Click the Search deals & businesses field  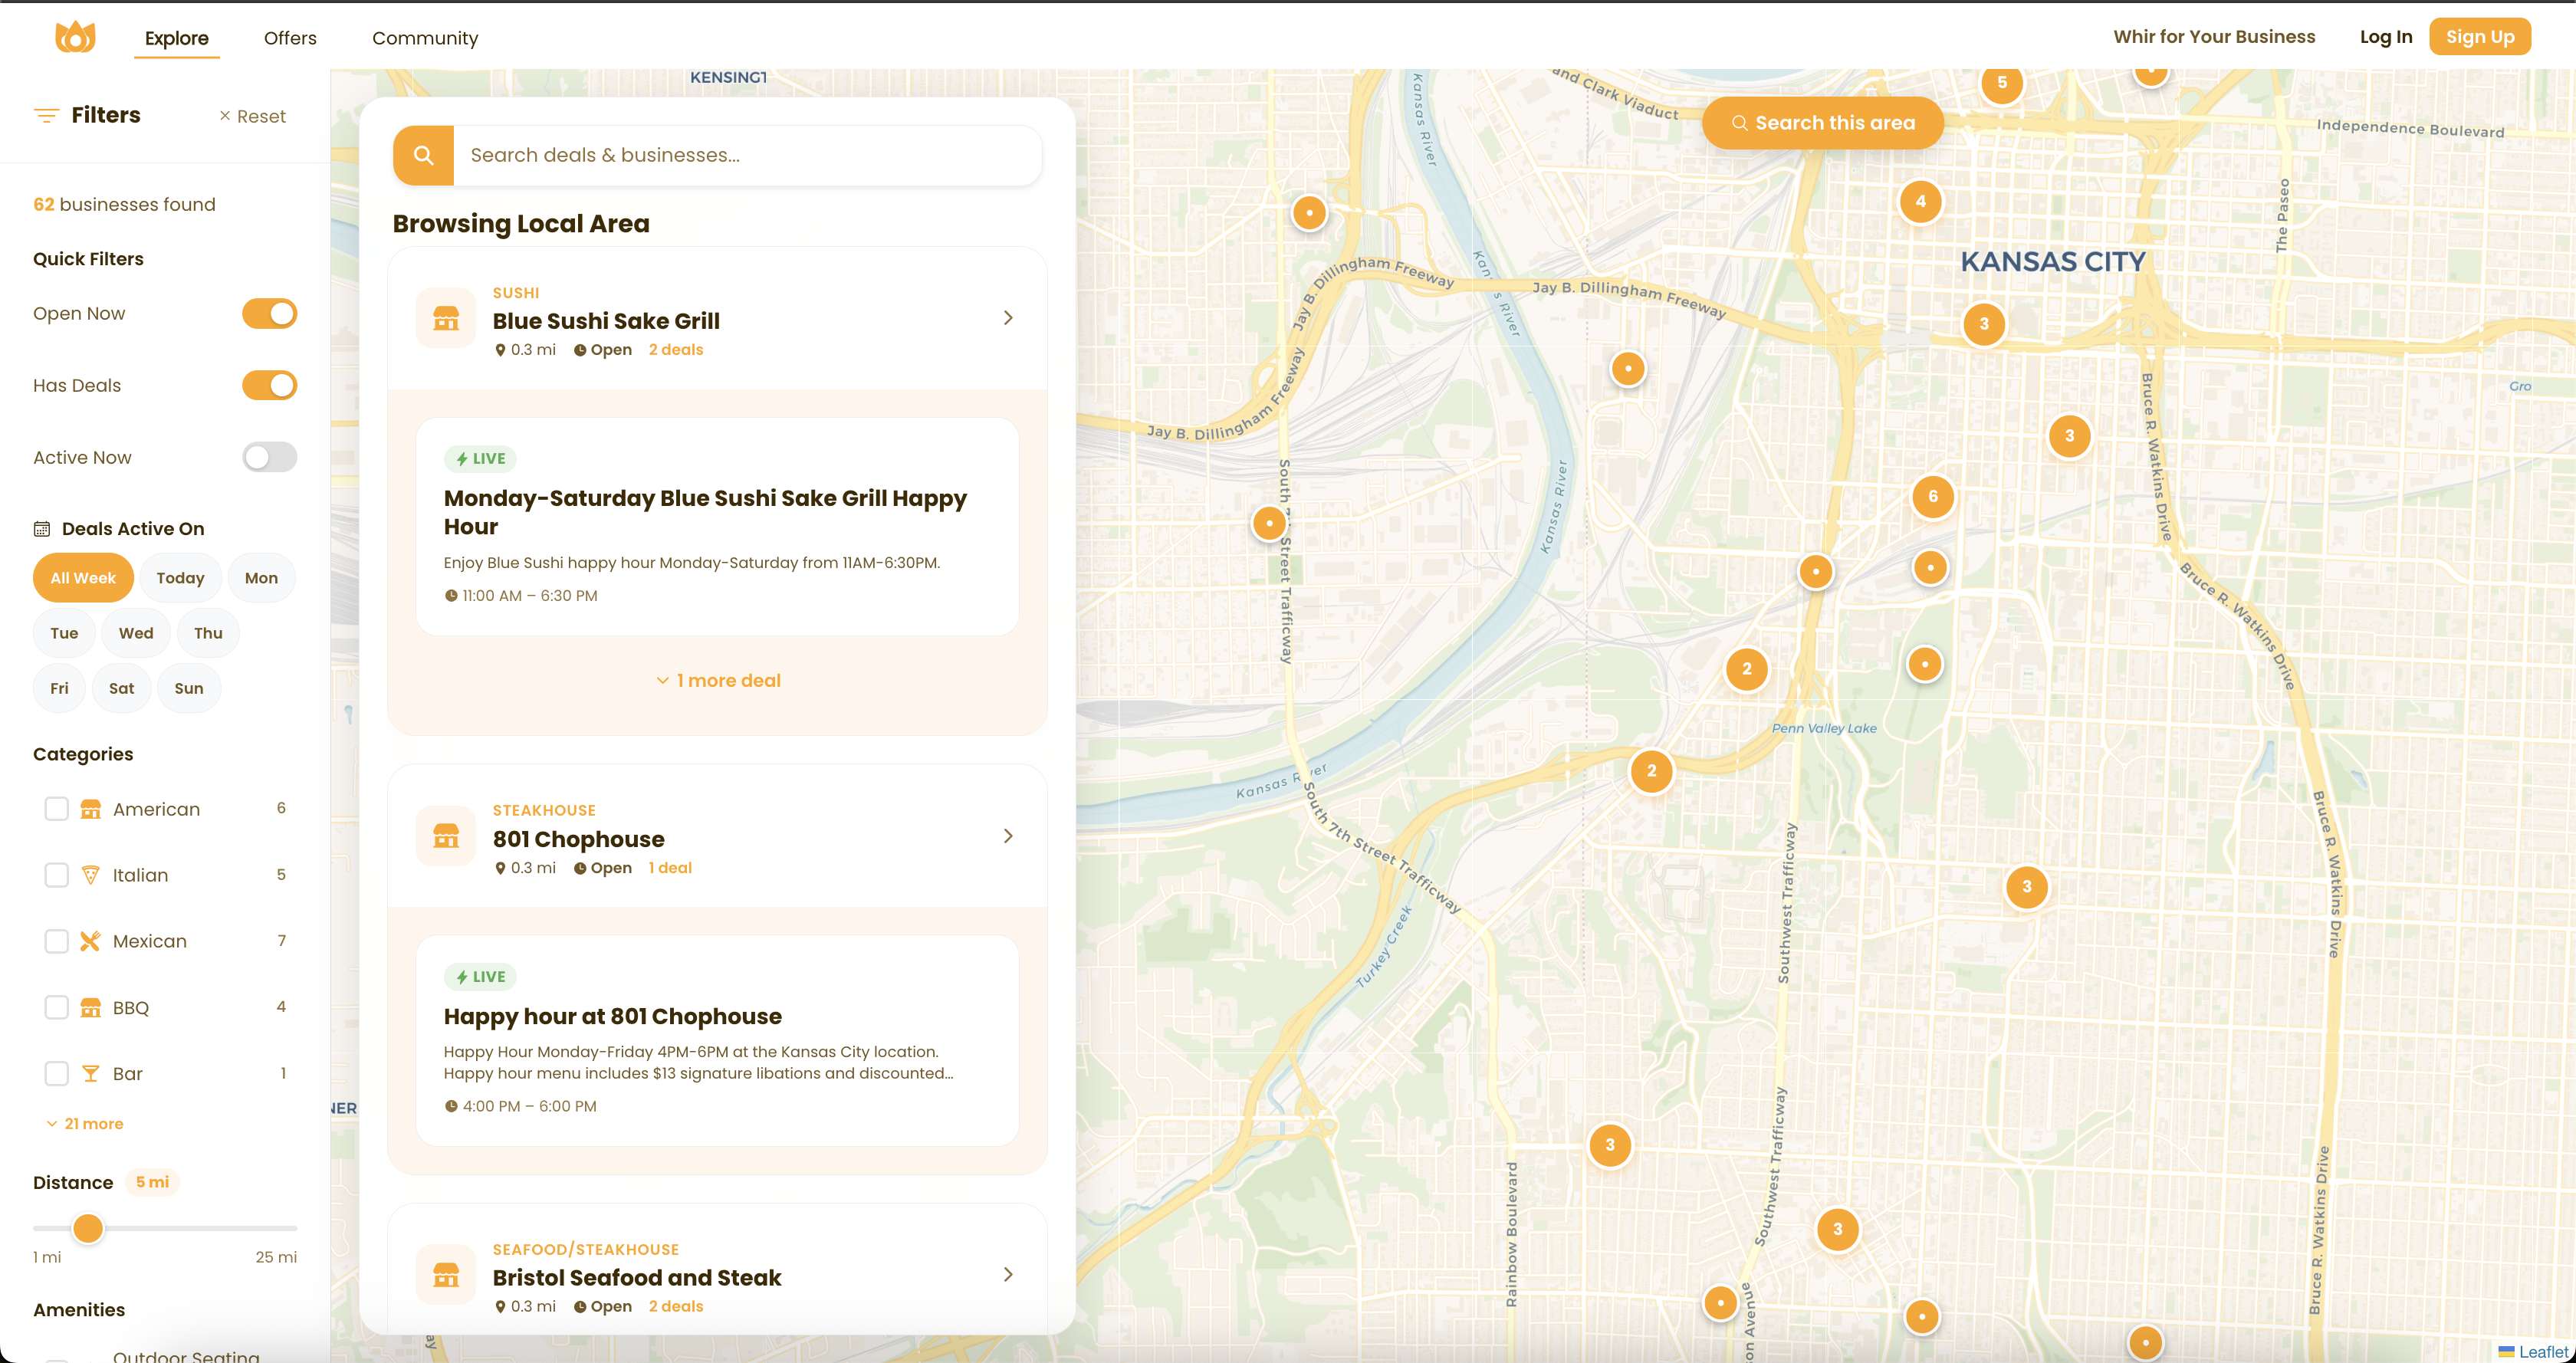[747, 155]
